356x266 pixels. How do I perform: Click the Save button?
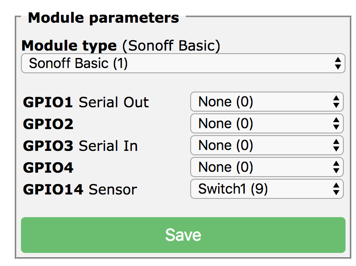click(184, 235)
